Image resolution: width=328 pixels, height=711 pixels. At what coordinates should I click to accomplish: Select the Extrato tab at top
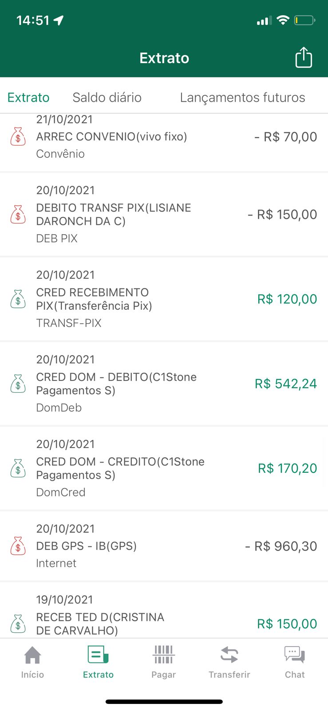(28, 97)
